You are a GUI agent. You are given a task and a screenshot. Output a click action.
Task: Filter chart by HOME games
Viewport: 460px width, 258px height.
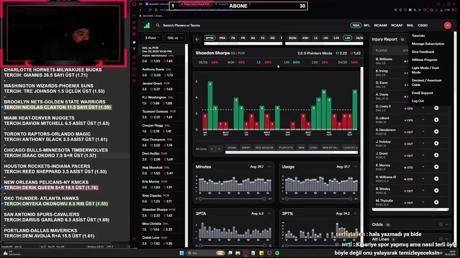tap(232, 148)
